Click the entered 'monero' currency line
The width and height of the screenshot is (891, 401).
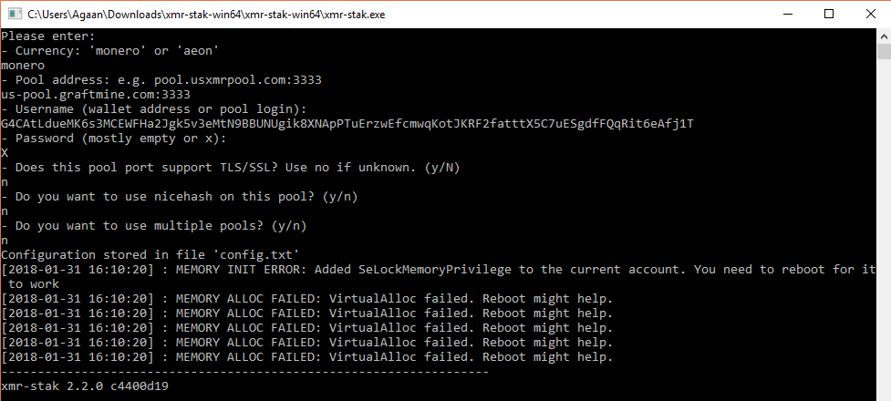[24, 66]
